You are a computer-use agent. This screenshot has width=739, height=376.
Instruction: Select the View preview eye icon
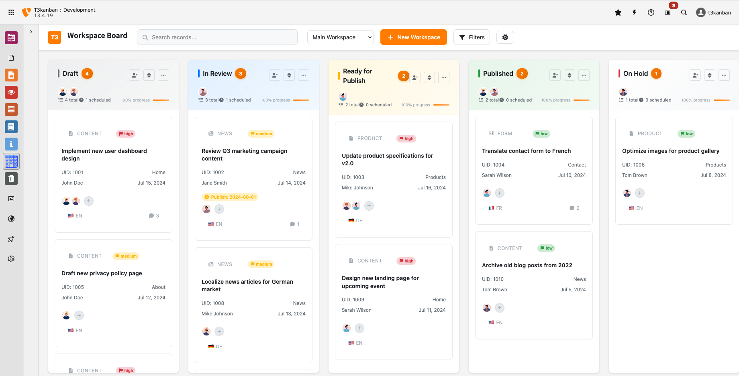(11, 92)
